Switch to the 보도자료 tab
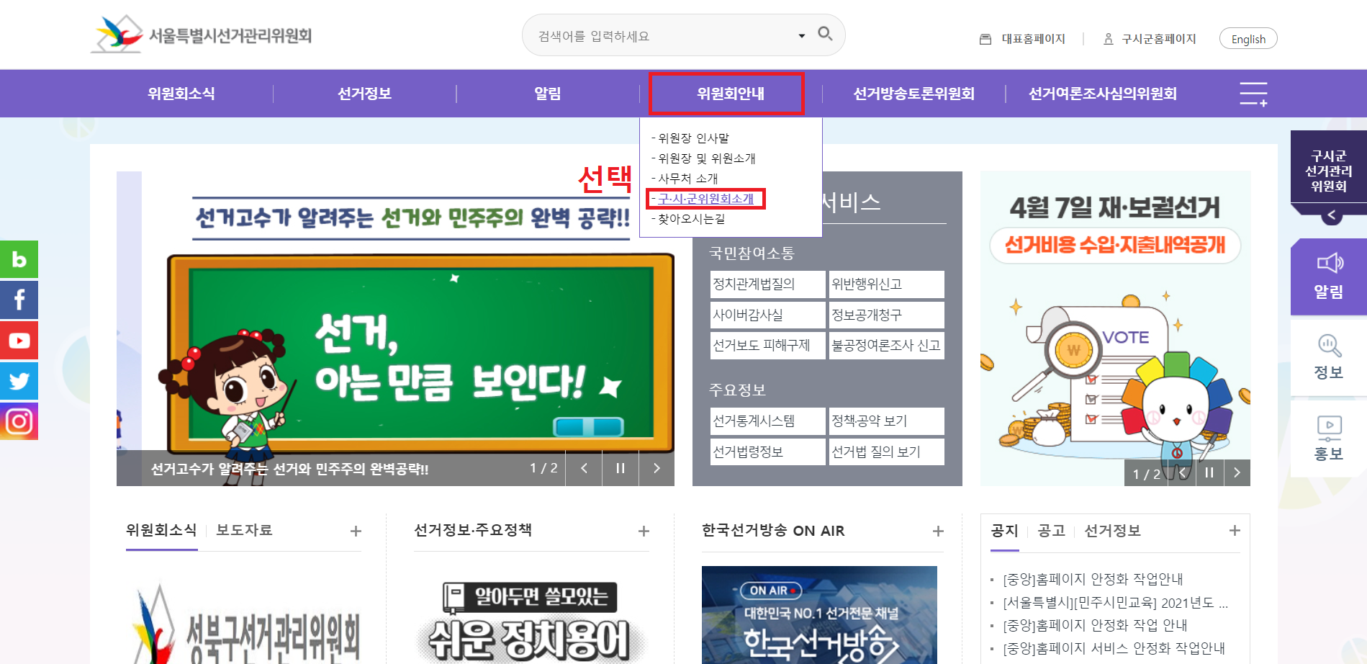Screen dimensions: 1367x664 click(244, 530)
